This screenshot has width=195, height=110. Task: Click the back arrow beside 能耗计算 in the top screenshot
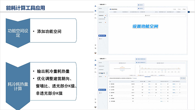pos(99,4)
